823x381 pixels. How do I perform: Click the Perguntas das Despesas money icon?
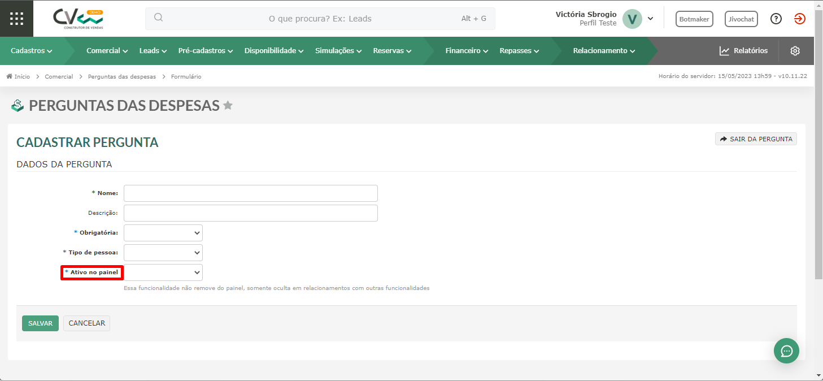tap(18, 106)
